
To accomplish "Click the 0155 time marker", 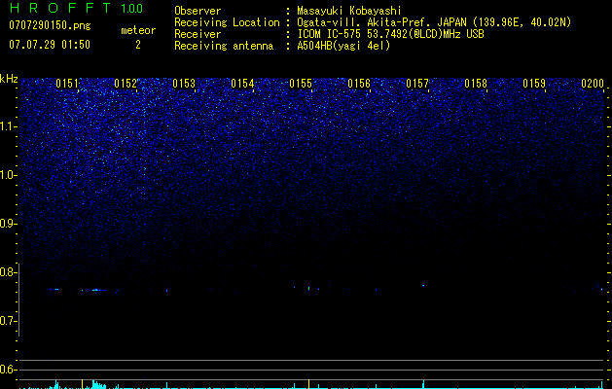I will [301, 84].
